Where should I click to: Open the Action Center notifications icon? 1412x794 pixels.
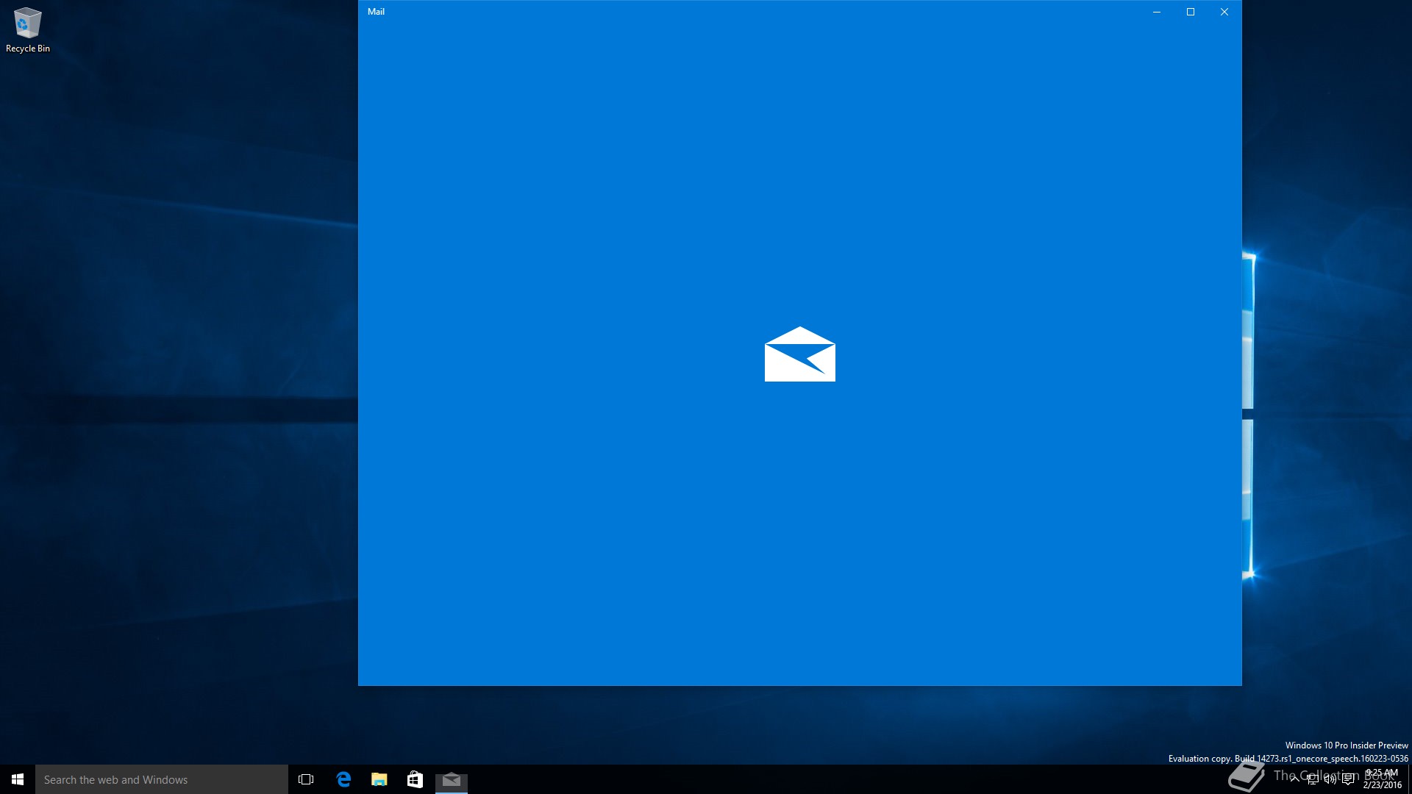pos(1348,779)
